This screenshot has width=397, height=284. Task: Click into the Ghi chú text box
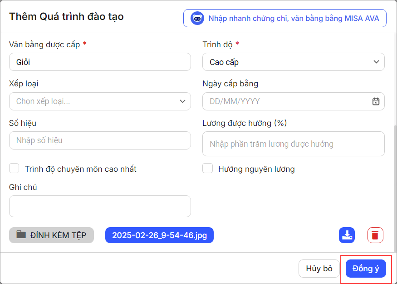[100, 206]
